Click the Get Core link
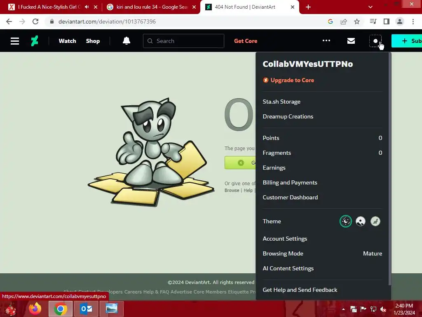 click(x=246, y=41)
